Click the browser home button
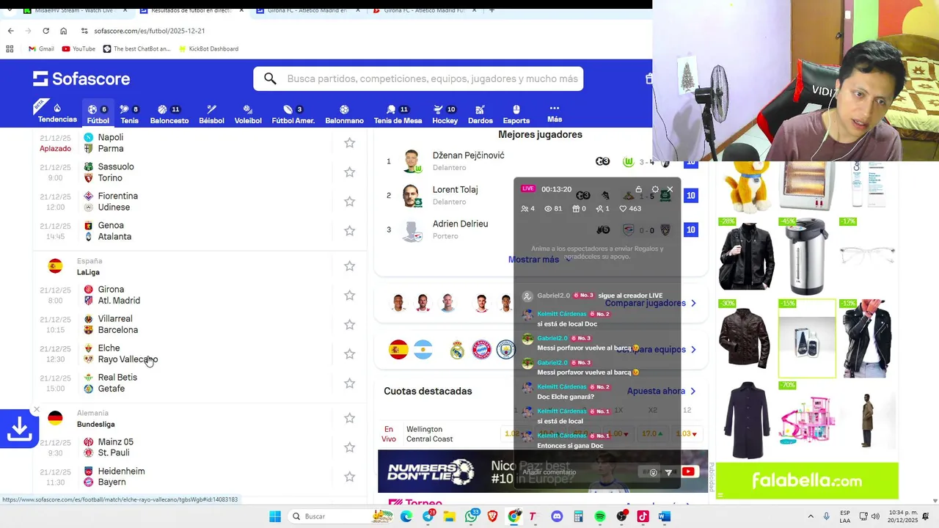Screen dimensions: 939x528 pos(64,31)
